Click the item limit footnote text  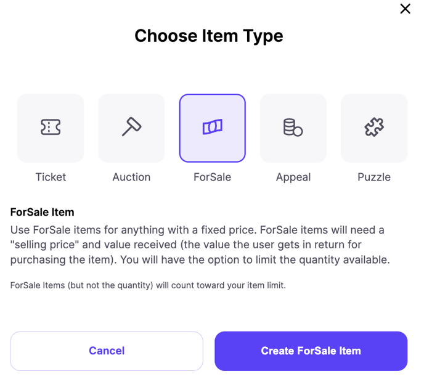(148, 285)
